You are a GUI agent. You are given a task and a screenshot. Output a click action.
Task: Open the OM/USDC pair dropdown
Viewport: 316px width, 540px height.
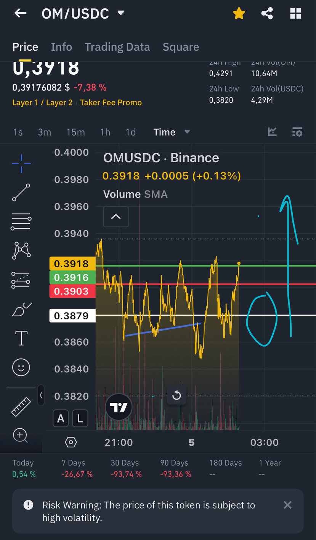tap(120, 13)
